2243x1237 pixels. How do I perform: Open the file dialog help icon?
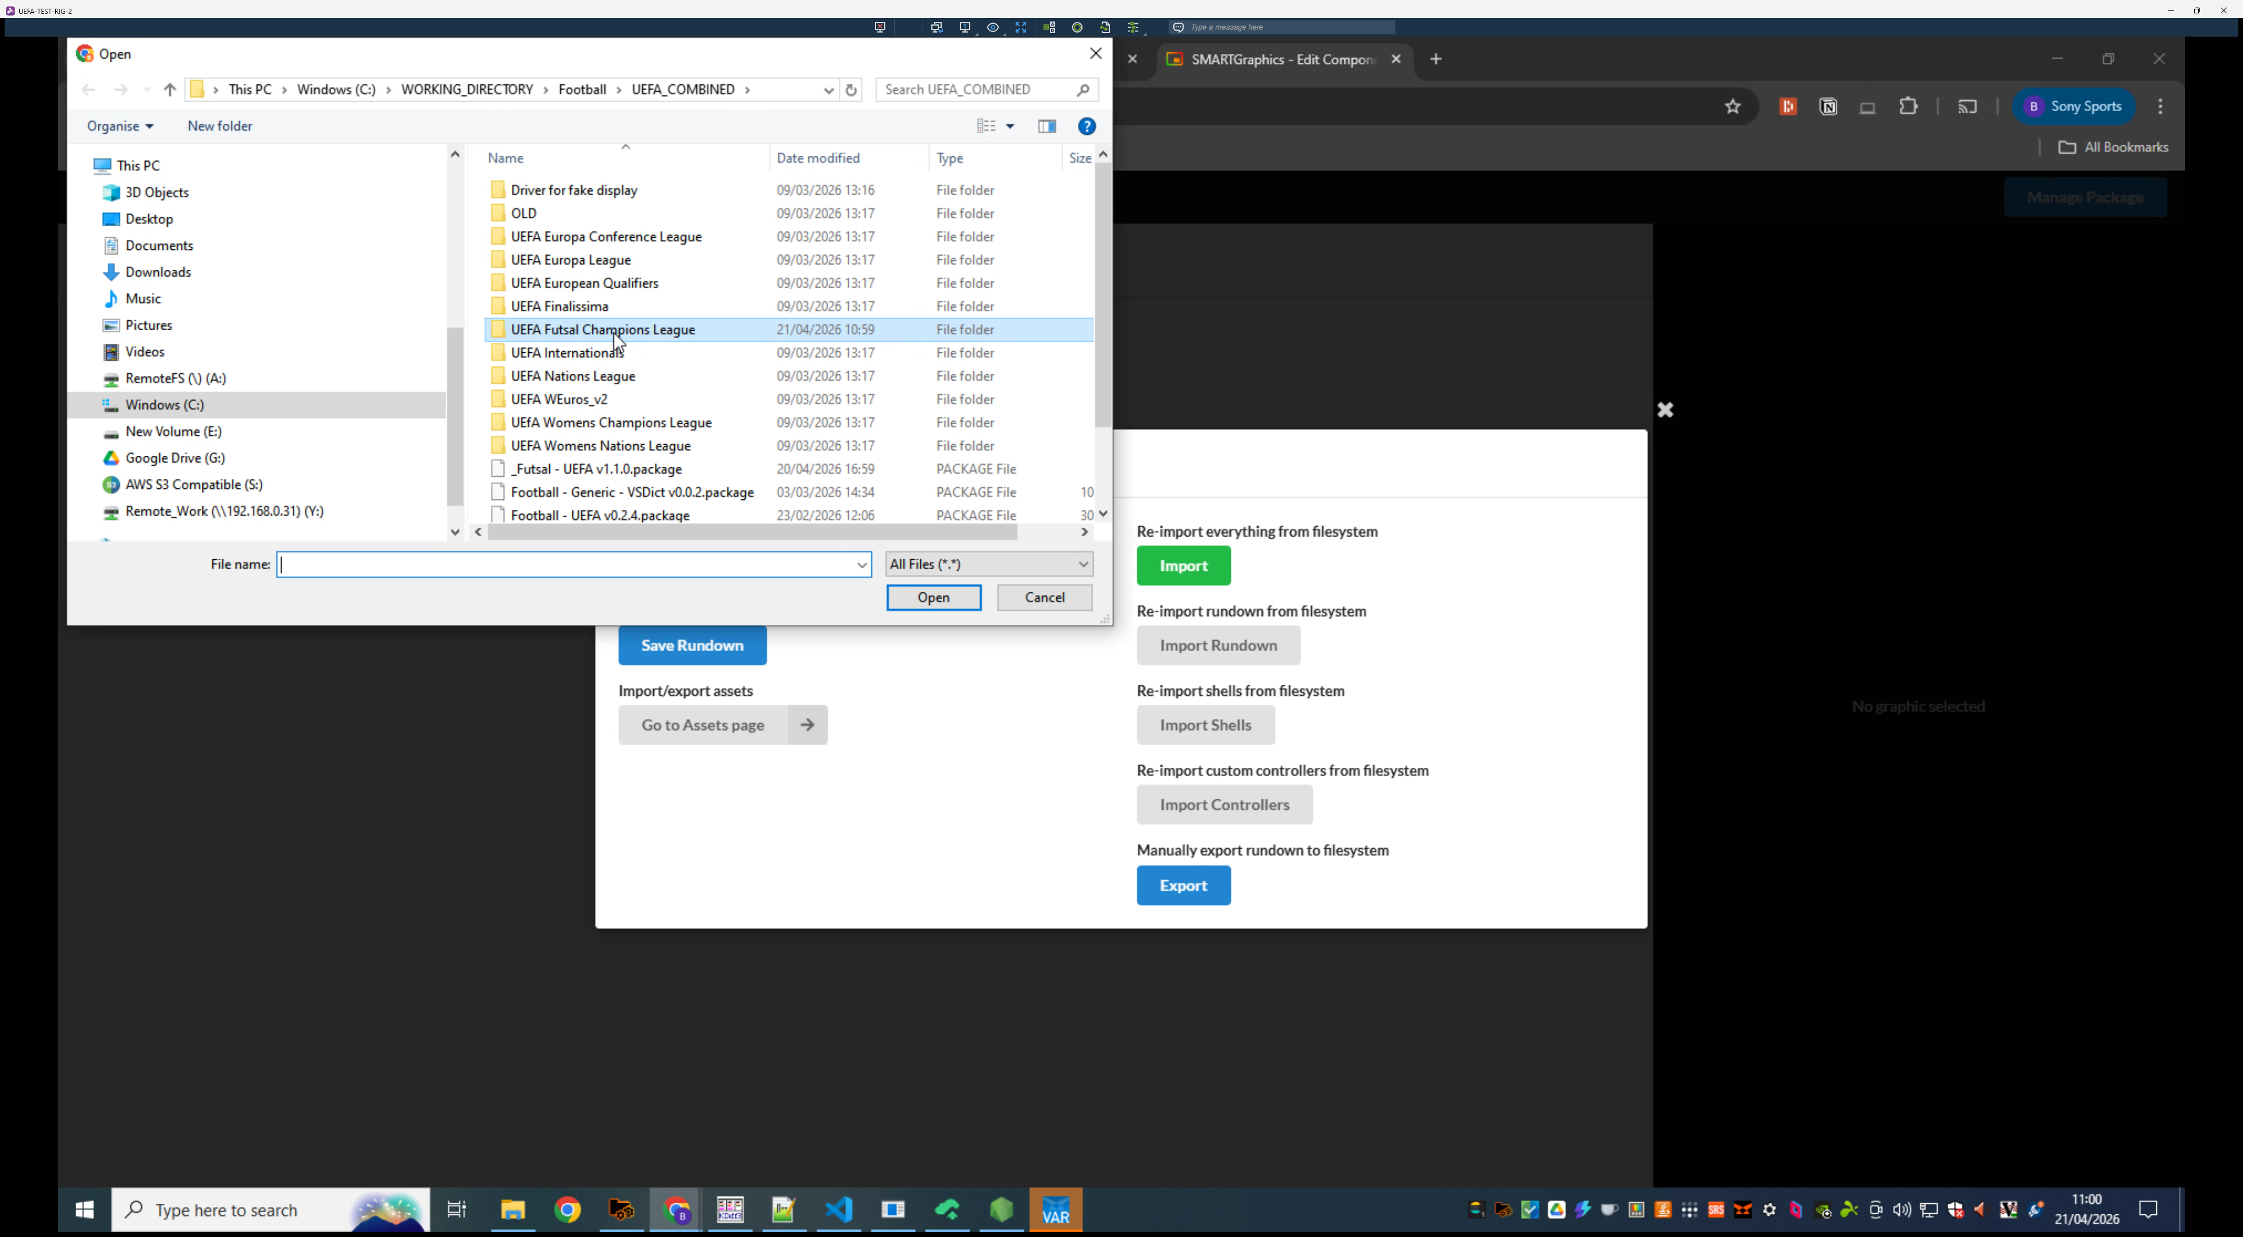click(x=1086, y=126)
